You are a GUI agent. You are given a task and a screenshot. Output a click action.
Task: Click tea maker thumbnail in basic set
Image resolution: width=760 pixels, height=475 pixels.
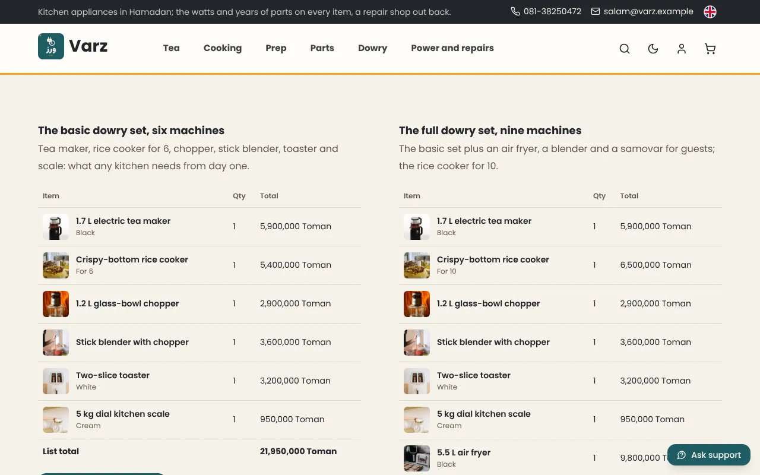[56, 227]
